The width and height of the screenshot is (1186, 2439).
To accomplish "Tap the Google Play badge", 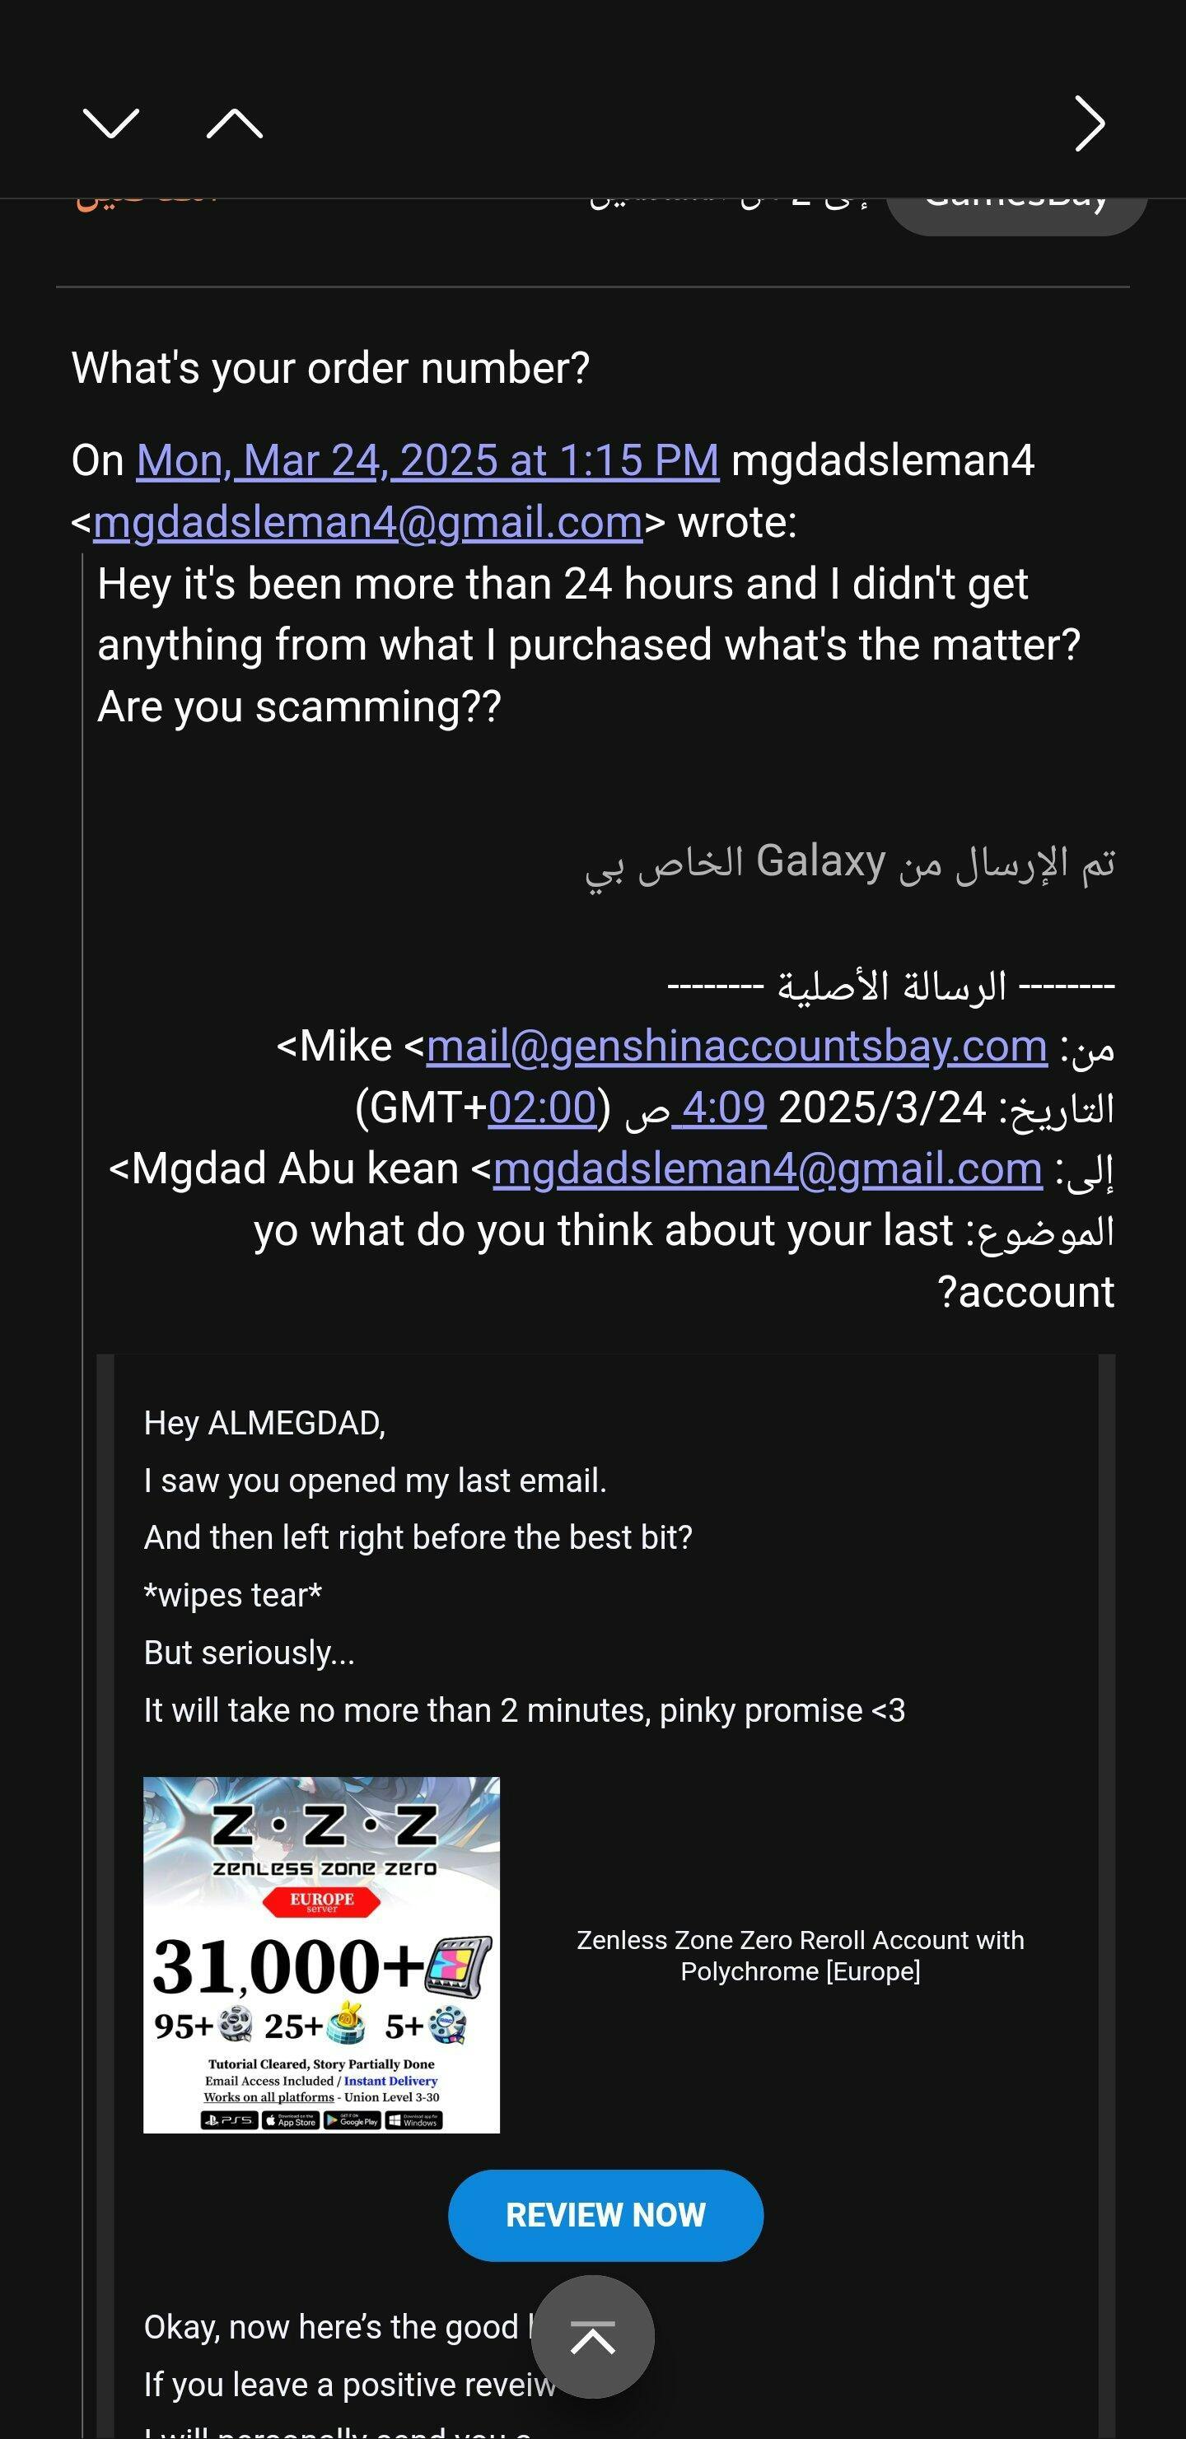I will (x=353, y=2121).
